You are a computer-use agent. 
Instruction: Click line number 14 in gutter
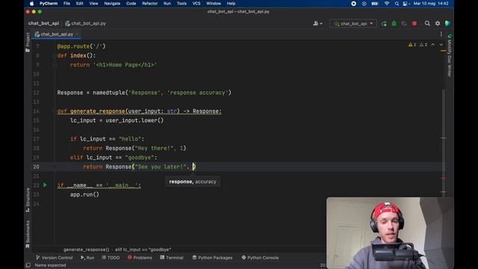(x=36, y=111)
